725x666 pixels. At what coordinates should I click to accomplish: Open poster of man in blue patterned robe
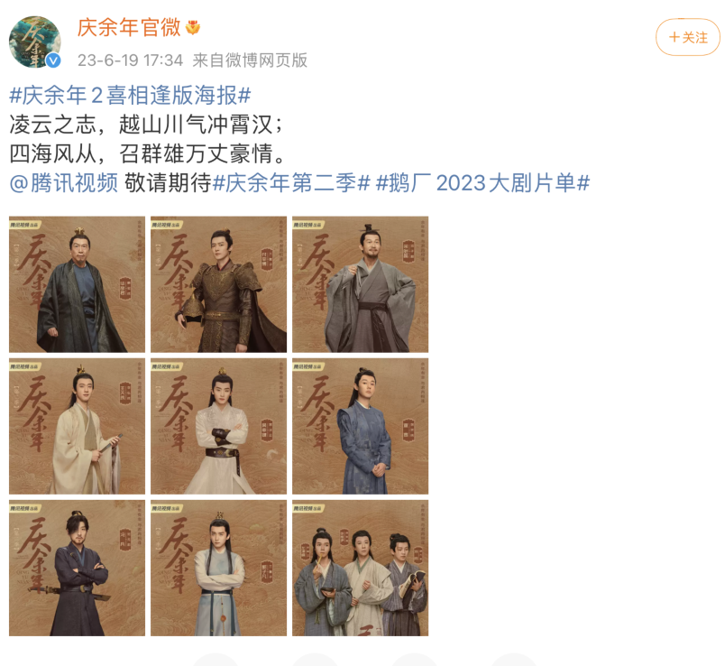point(360,426)
